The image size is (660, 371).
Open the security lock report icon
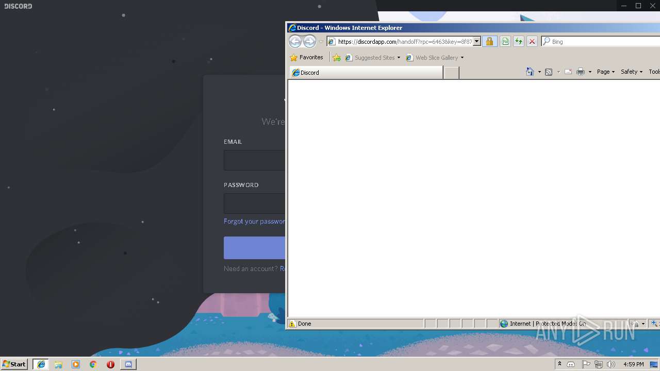489,42
